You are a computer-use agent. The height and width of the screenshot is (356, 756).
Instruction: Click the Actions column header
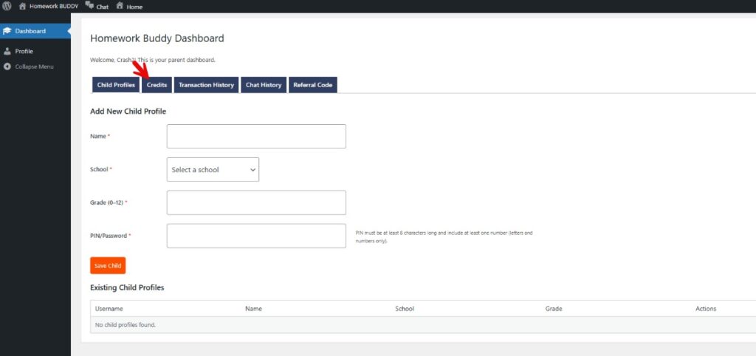[x=706, y=309]
